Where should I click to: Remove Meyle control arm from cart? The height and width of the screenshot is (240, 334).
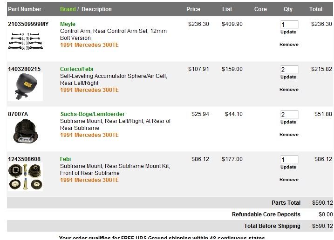289,45
